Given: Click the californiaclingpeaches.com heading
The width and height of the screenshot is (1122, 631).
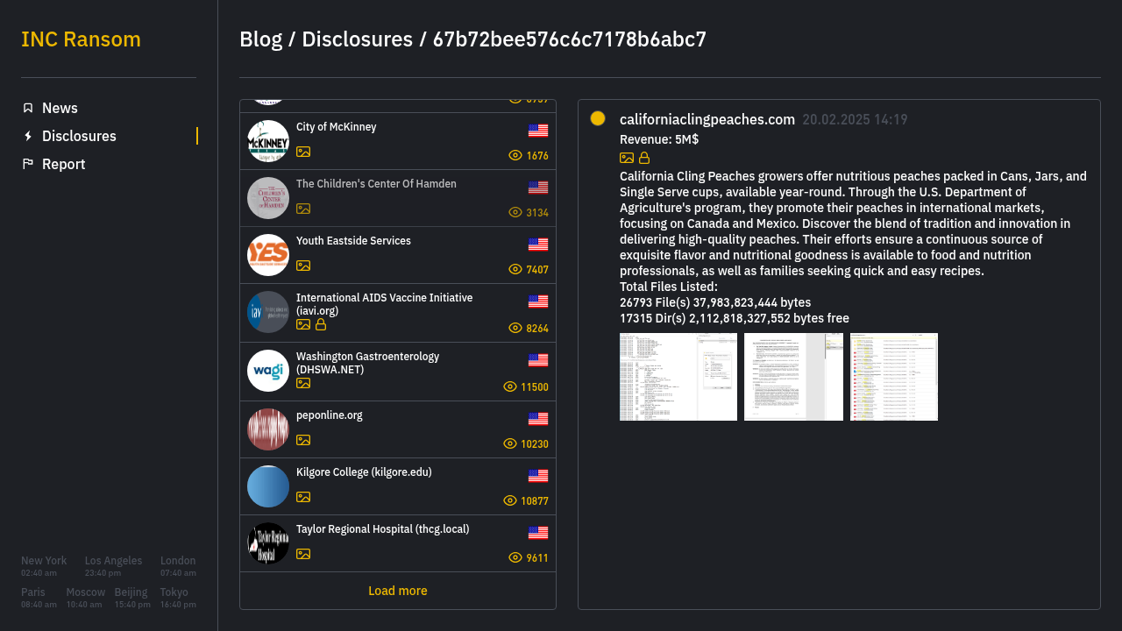Looking at the screenshot, I should pos(707,119).
